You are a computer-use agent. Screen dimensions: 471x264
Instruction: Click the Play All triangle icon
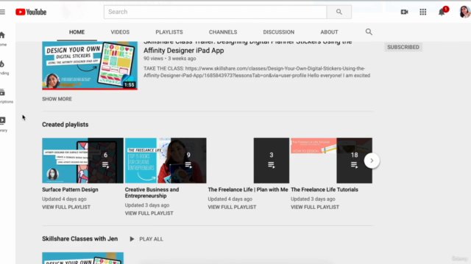click(132, 239)
